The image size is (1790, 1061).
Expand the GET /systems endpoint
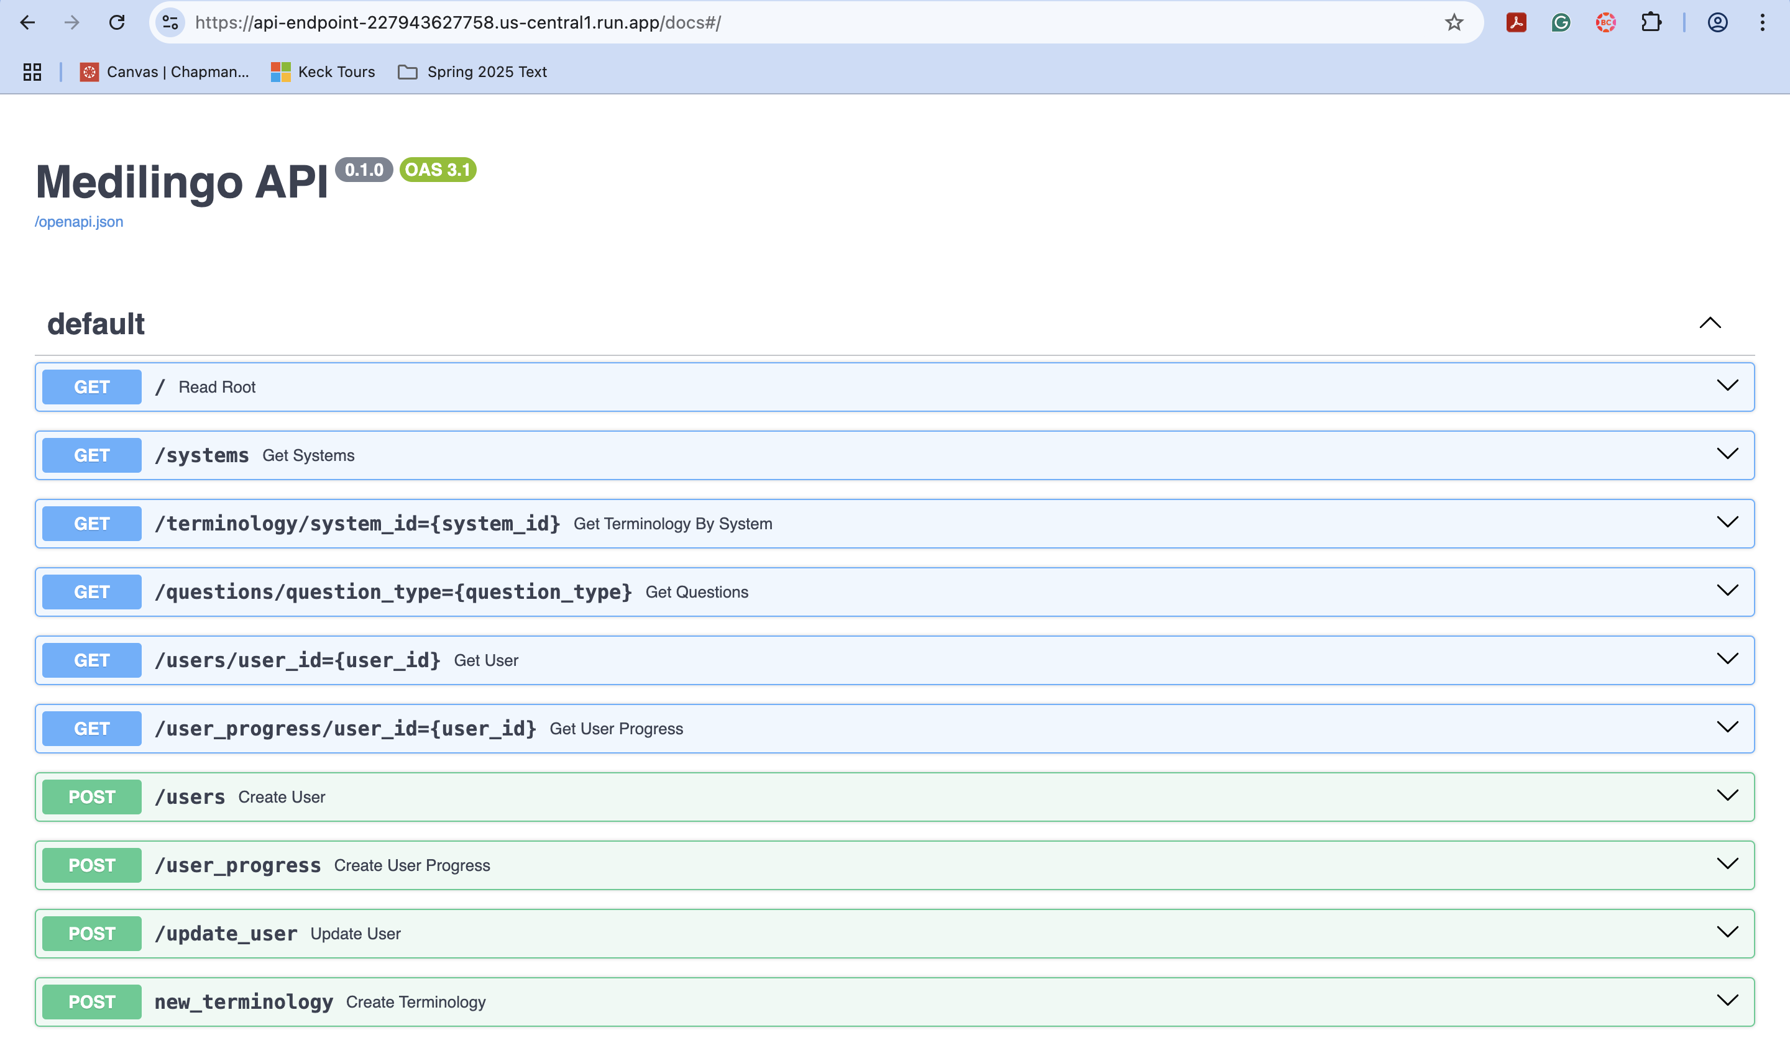tap(1727, 454)
